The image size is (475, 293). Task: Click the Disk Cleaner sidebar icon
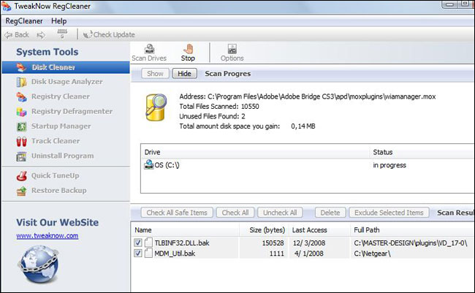coord(21,67)
